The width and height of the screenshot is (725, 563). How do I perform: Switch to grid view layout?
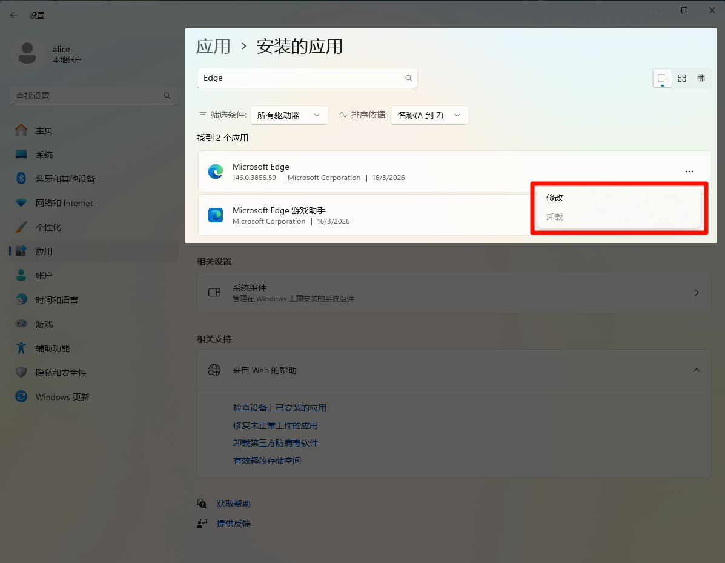pos(682,78)
